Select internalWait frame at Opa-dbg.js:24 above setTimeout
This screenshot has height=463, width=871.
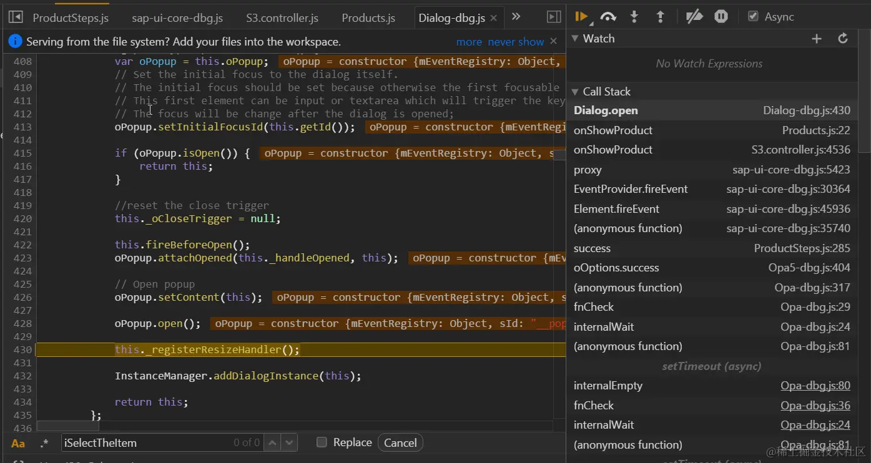(x=712, y=327)
